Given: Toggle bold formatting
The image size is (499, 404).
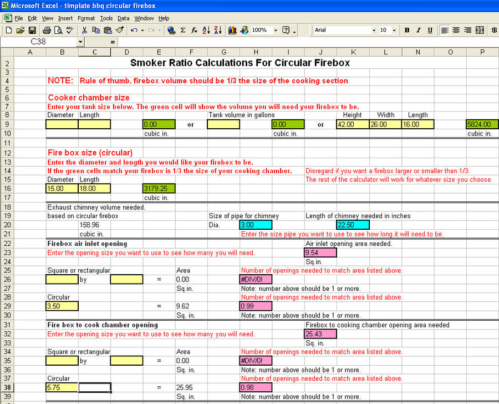Looking at the screenshot, I should 407,30.
